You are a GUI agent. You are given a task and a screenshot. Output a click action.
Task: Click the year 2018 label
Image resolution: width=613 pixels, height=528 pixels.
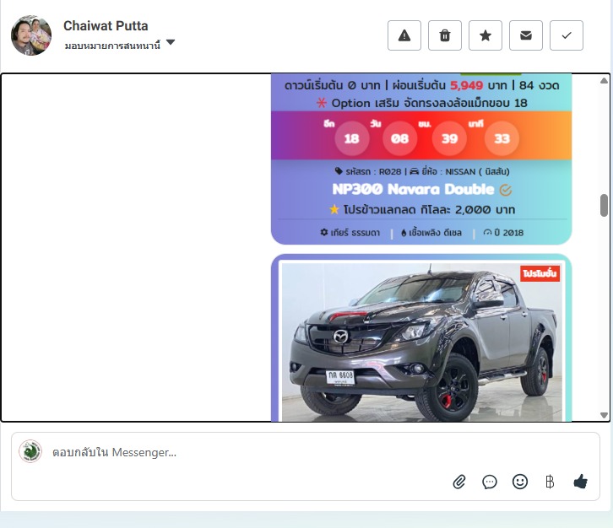click(503, 233)
